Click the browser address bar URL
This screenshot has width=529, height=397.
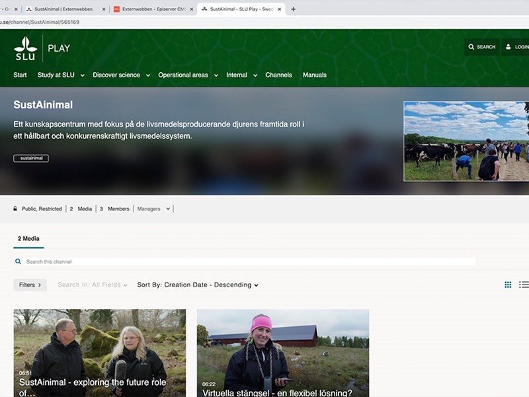[x=40, y=22]
